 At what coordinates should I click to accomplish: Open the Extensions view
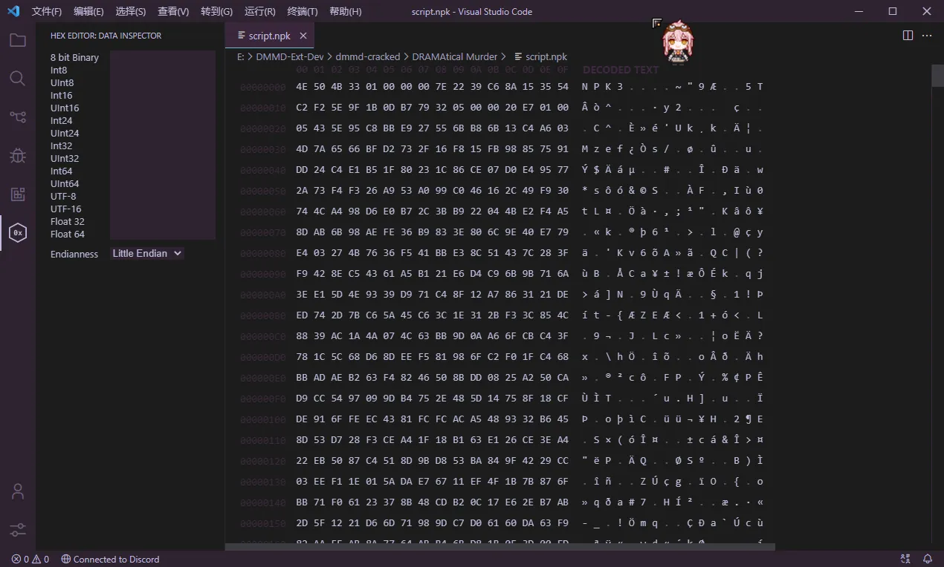point(18,194)
